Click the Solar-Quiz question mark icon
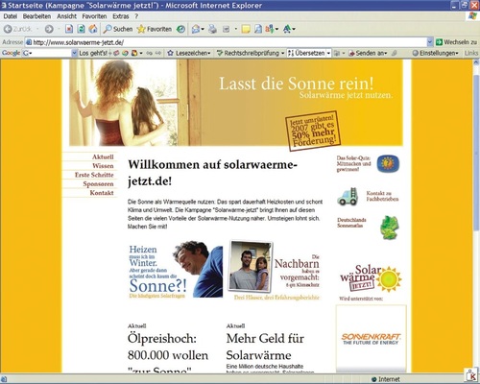 (388, 163)
